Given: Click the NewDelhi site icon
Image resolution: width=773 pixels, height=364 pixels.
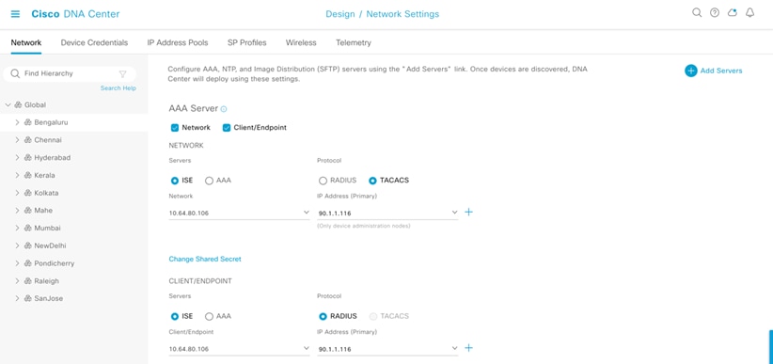Looking at the screenshot, I should 28,245.
